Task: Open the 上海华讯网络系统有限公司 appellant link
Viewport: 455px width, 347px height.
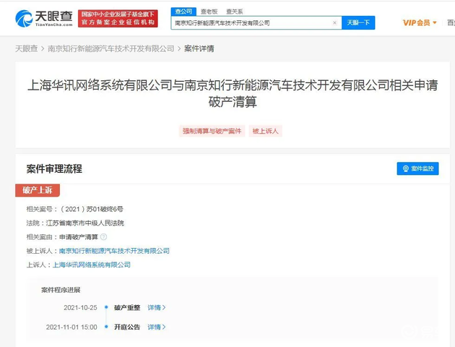Action: coord(92,265)
